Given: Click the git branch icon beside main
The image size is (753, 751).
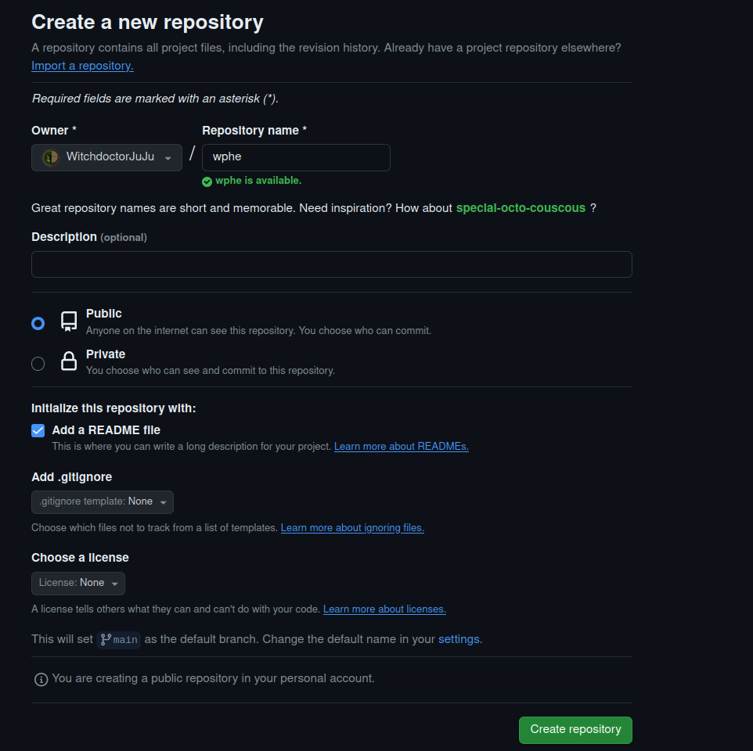Looking at the screenshot, I should point(106,639).
